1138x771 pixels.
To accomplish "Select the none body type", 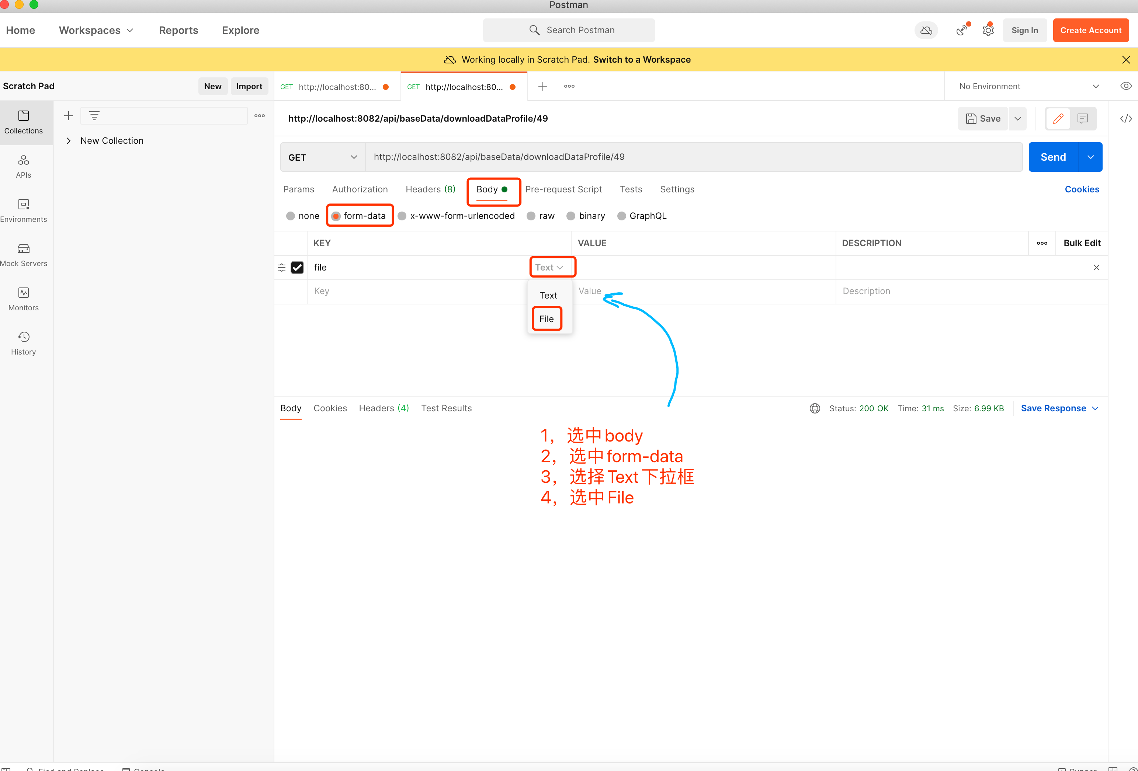I will [303, 216].
